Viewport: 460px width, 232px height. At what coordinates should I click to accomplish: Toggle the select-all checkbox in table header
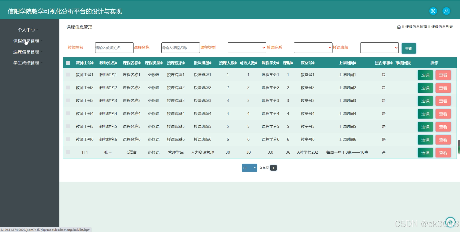pos(68,63)
